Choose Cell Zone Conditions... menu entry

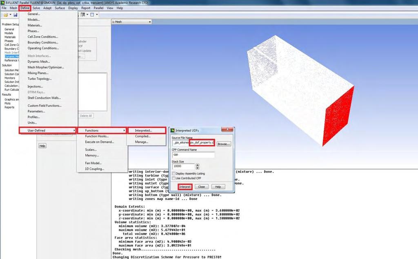point(42,37)
